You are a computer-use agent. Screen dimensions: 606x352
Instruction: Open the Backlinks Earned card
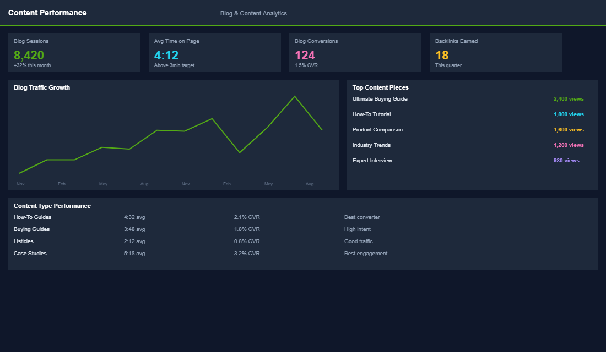pos(495,52)
